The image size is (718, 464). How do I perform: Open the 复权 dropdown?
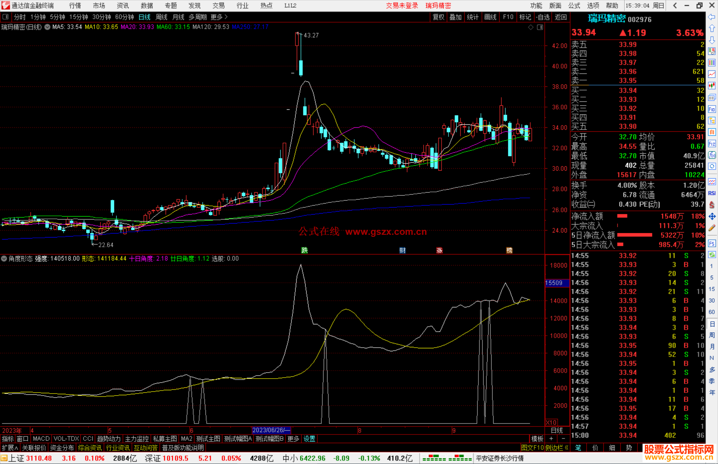click(438, 17)
